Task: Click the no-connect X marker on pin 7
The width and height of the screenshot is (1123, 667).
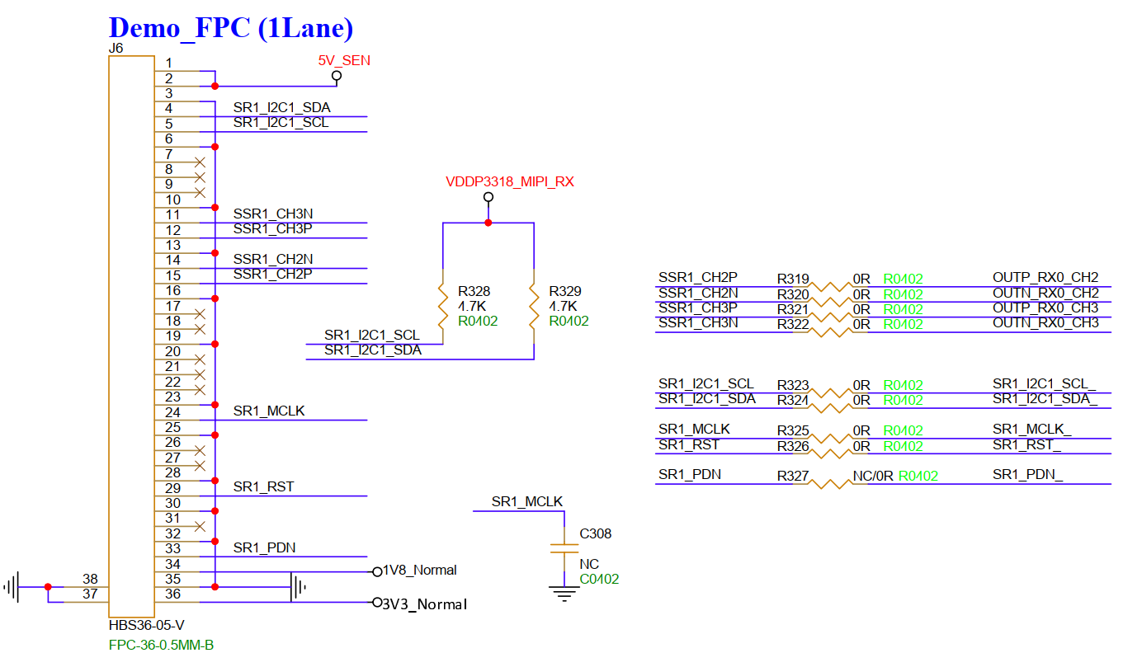Action: [x=199, y=162]
